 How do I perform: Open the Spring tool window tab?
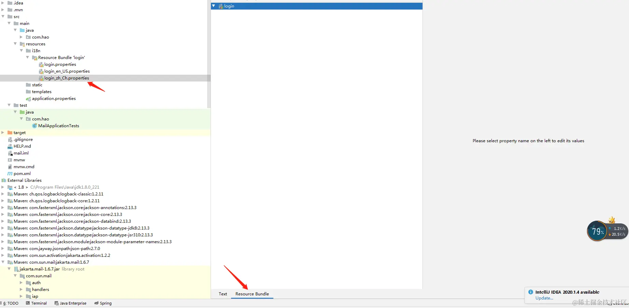(103, 303)
